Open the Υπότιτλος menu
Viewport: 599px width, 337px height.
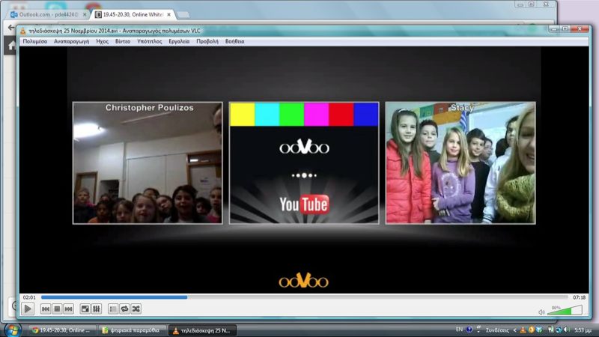coord(149,41)
